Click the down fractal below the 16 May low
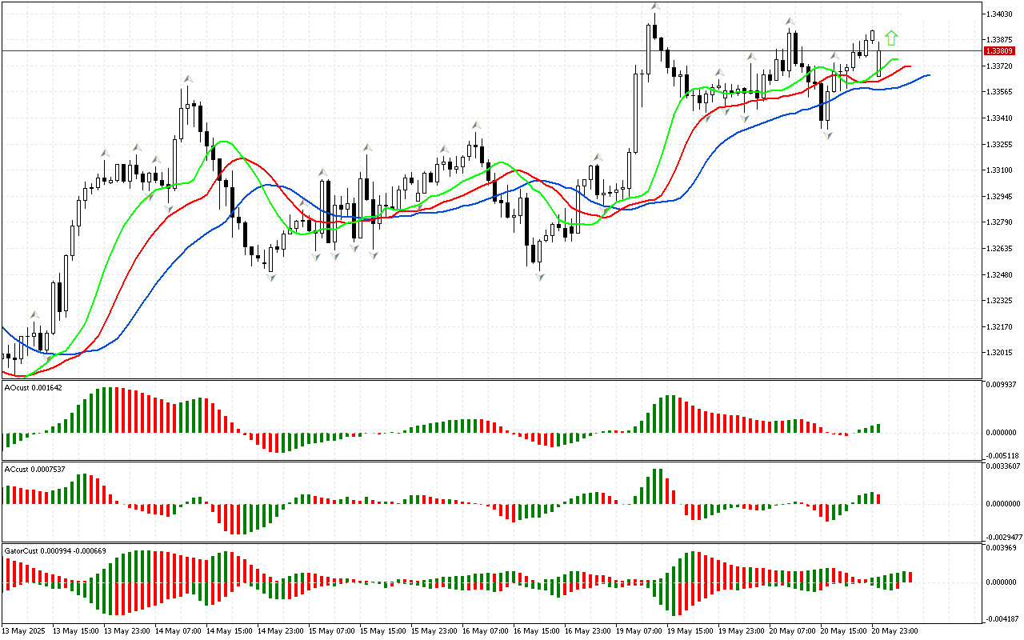 (x=541, y=277)
